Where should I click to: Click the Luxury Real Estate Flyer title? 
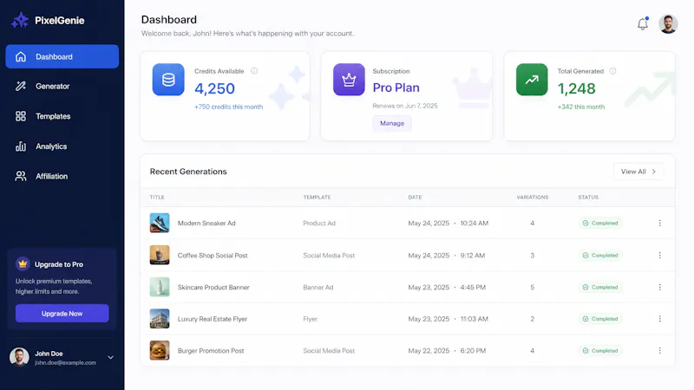pos(213,319)
